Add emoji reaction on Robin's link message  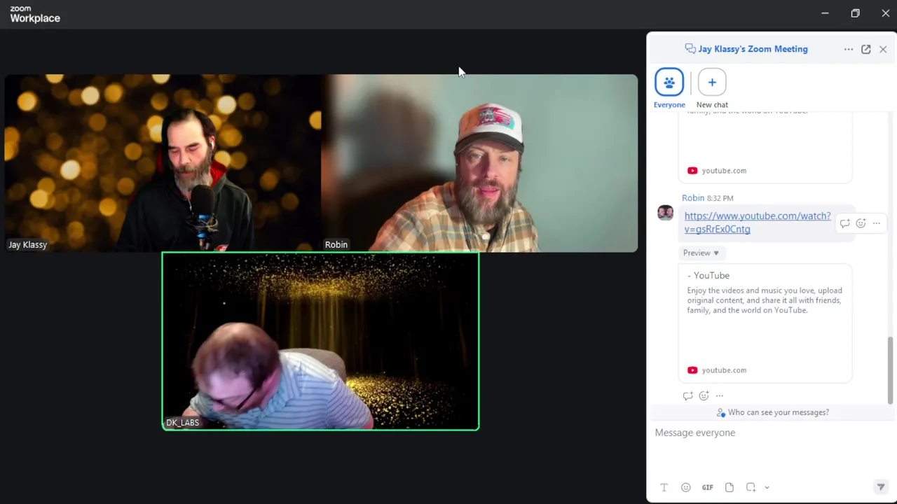(861, 223)
